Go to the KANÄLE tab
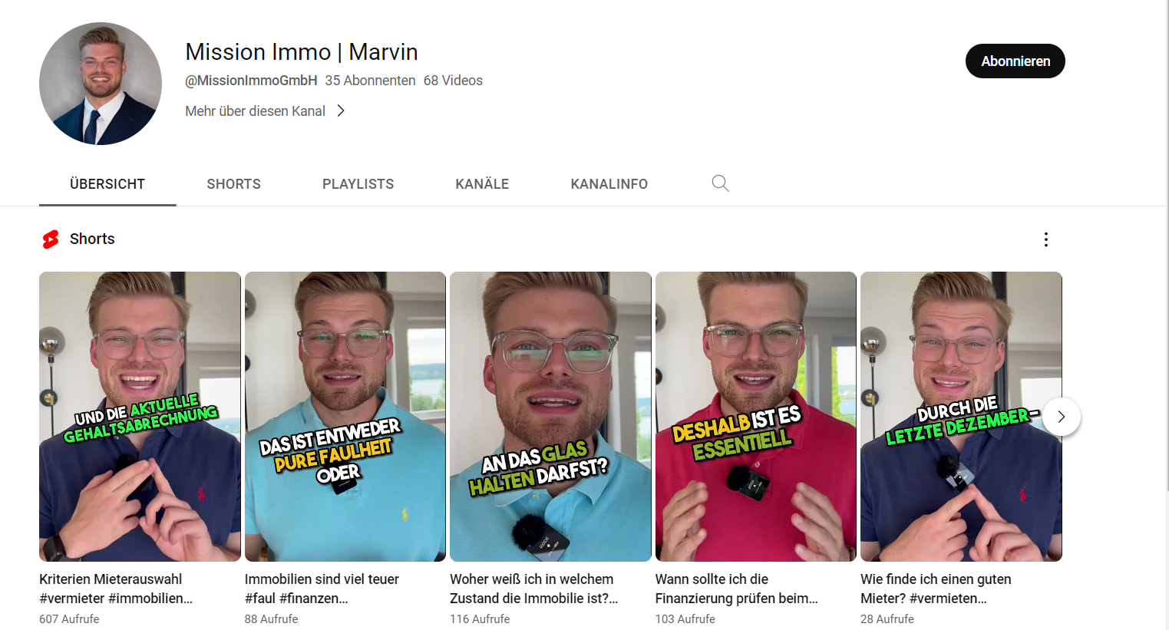The height and width of the screenshot is (630, 1169). (x=482, y=184)
